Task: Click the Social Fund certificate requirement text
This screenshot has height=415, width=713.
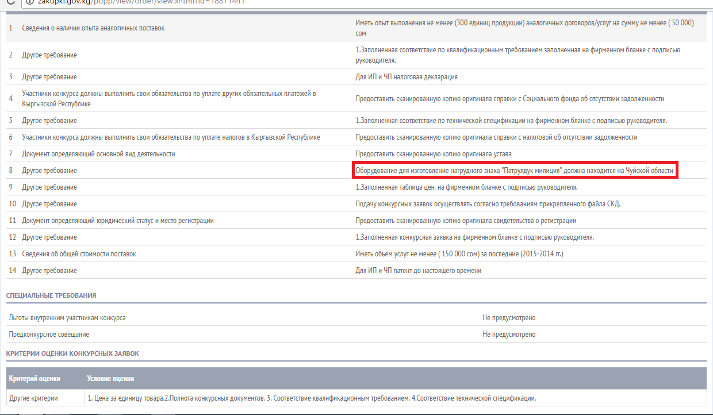Action: (x=509, y=99)
